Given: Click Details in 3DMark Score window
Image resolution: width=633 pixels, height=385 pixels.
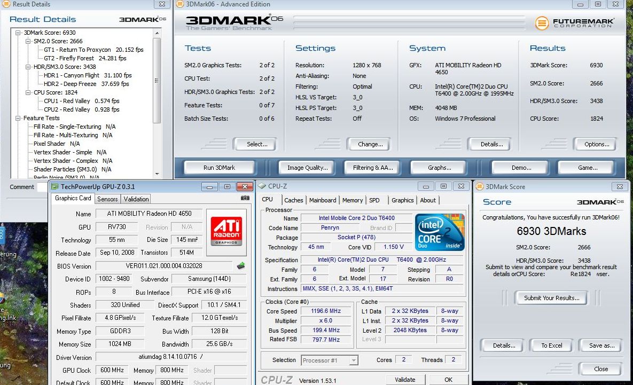Looking at the screenshot, I should (x=504, y=345).
